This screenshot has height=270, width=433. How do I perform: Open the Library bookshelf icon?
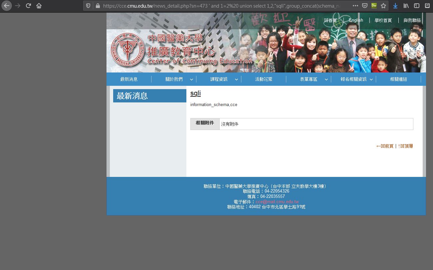point(406,6)
